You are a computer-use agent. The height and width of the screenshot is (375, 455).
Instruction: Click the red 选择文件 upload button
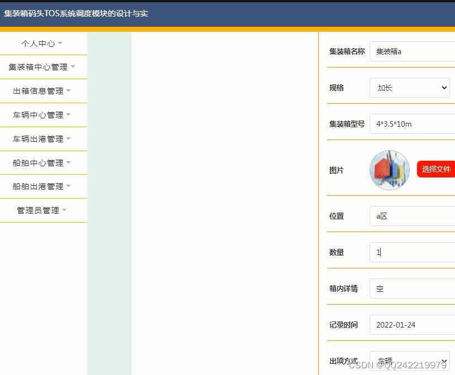[x=436, y=169]
